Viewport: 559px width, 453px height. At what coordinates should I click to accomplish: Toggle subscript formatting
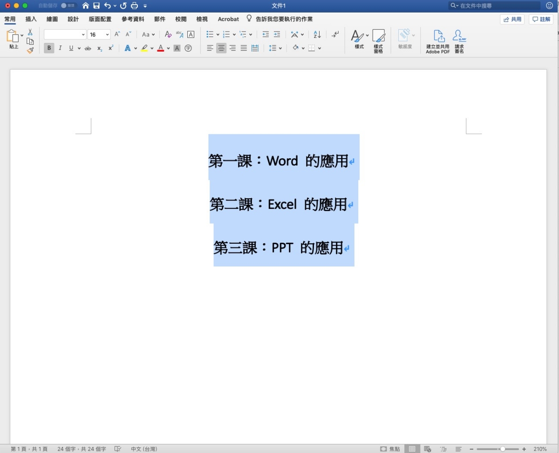[x=100, y=48]
